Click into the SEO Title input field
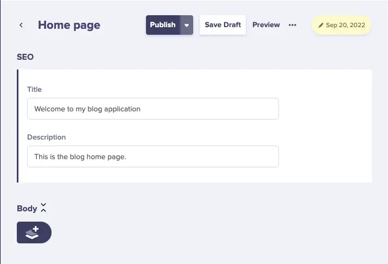The width and height of the screenshot is (388, 264). tap(152, 109)
